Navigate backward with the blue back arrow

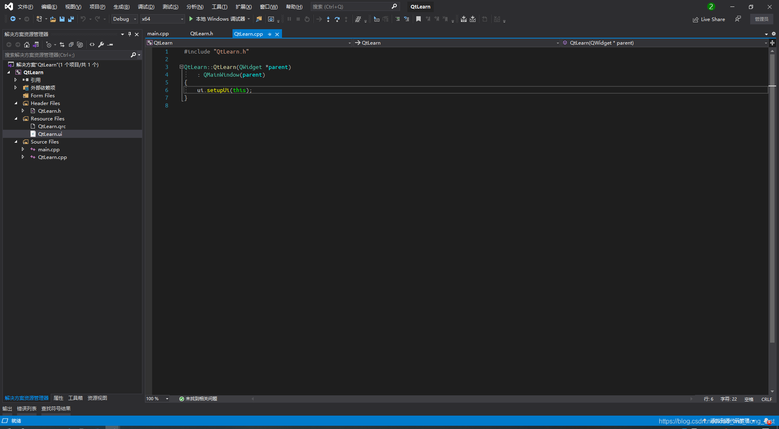click(x=13, y=19)
